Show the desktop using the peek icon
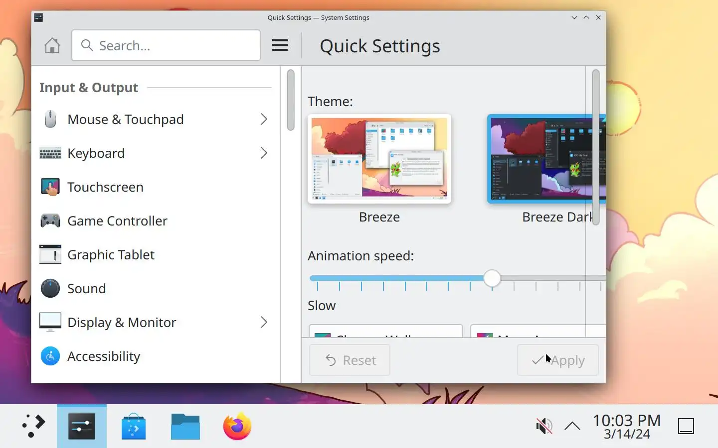718x448 pixels. (x=686, y=426)
